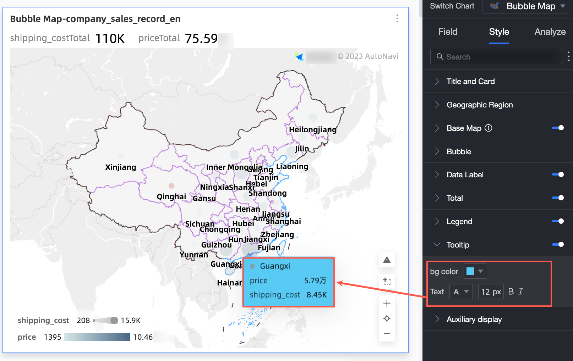Click the locate/crosshair icon on the map
Image resolution: width=573 pixels, height=361 pixels.
387,318
